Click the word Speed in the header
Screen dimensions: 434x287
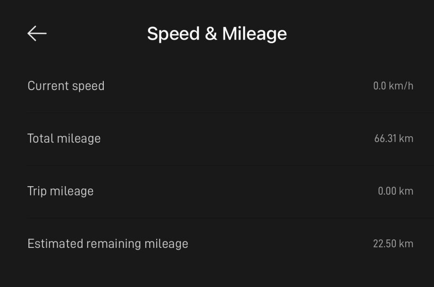click(x=173, y=33)
